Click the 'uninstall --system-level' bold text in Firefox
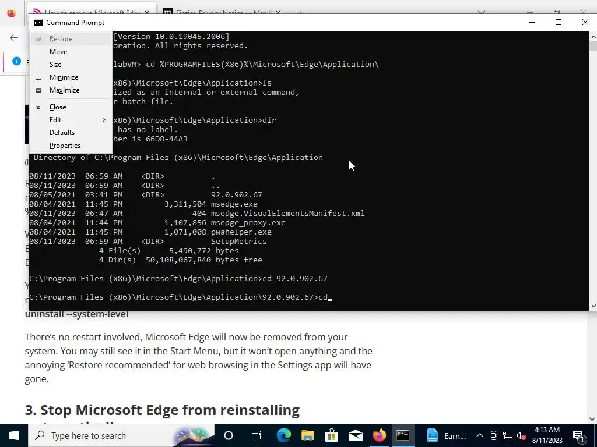 click(76, 314)
